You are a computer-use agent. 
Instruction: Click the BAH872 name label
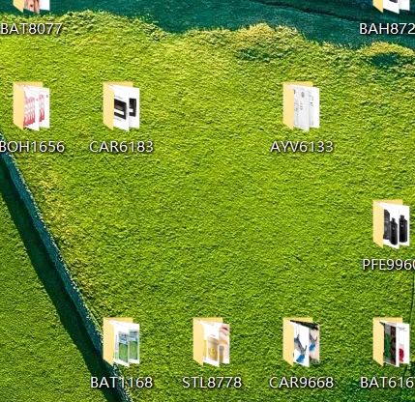tap(387, 29)
